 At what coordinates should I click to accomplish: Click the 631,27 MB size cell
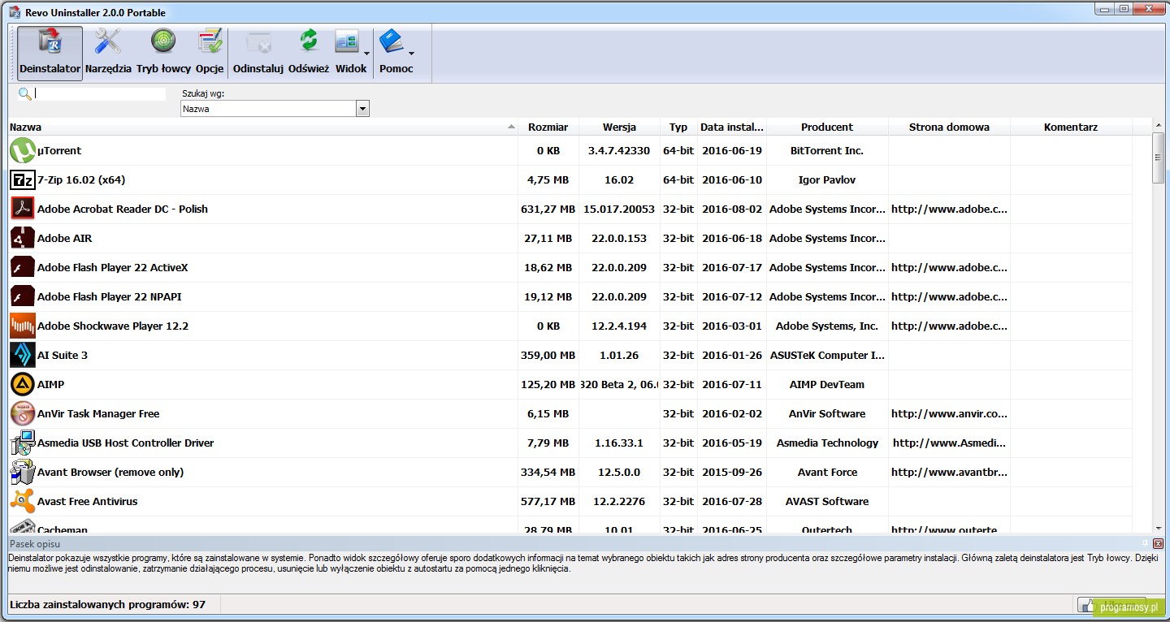548,209
